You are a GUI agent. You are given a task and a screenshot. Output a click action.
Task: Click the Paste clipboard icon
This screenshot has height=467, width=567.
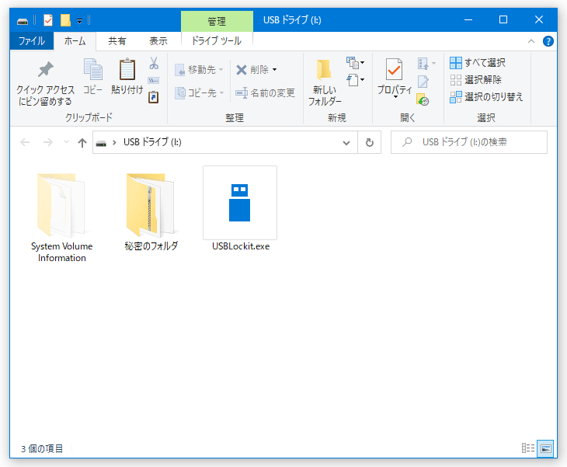[127, 68]
